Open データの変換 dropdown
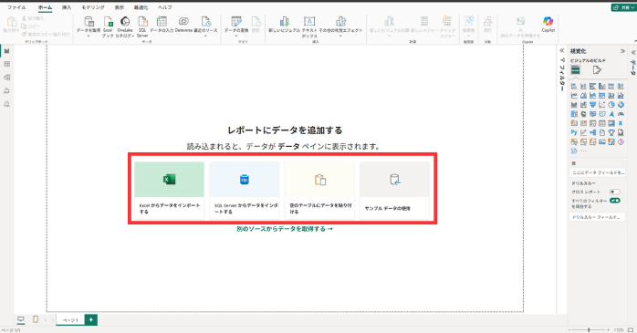 (x=236, y=36)
